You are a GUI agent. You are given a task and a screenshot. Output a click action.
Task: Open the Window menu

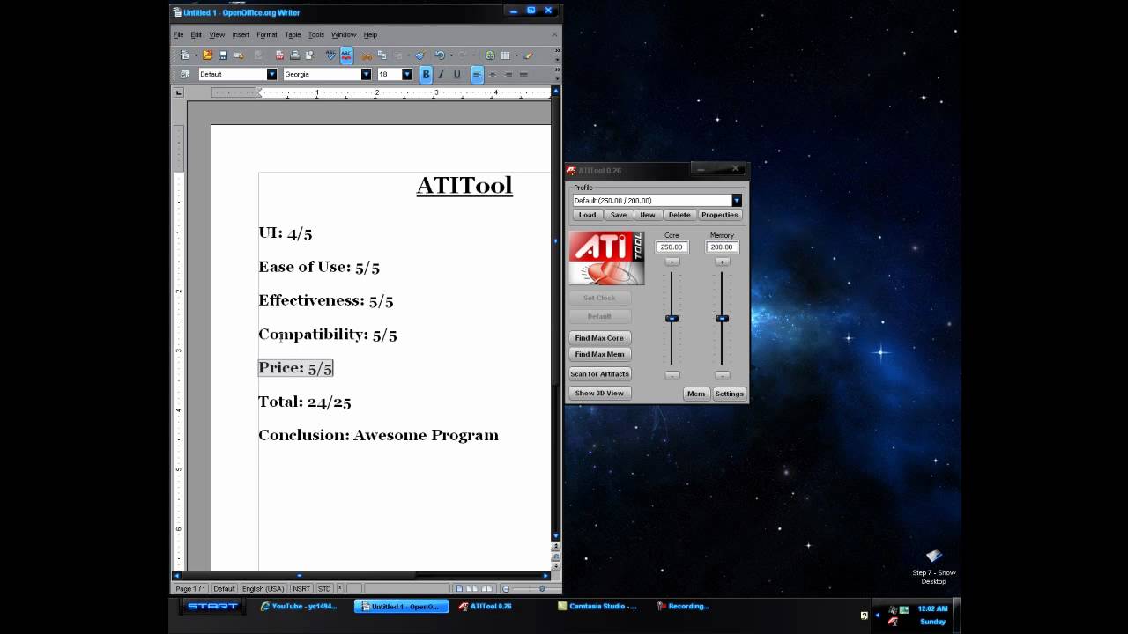pyautogui.click(x=344, y=35)
